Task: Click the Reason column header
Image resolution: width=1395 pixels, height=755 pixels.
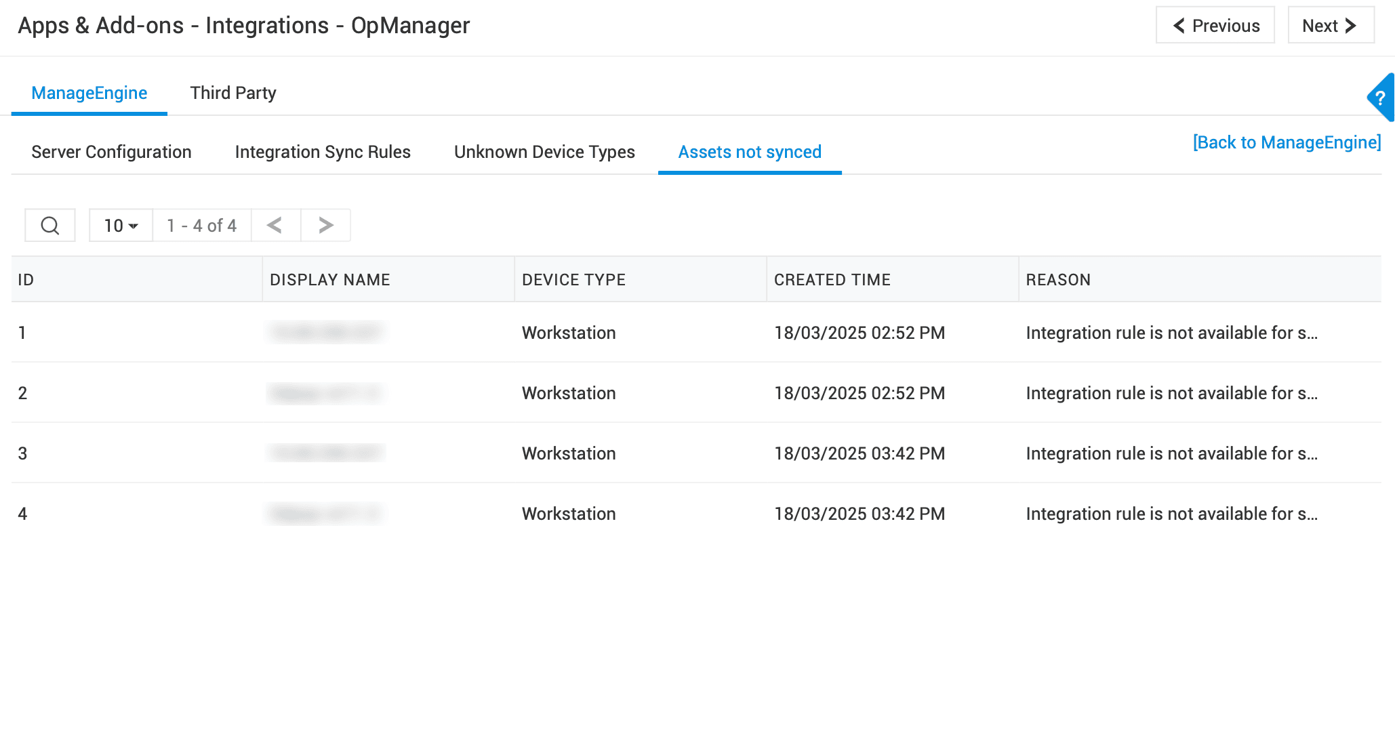Action: (1057, 280)
